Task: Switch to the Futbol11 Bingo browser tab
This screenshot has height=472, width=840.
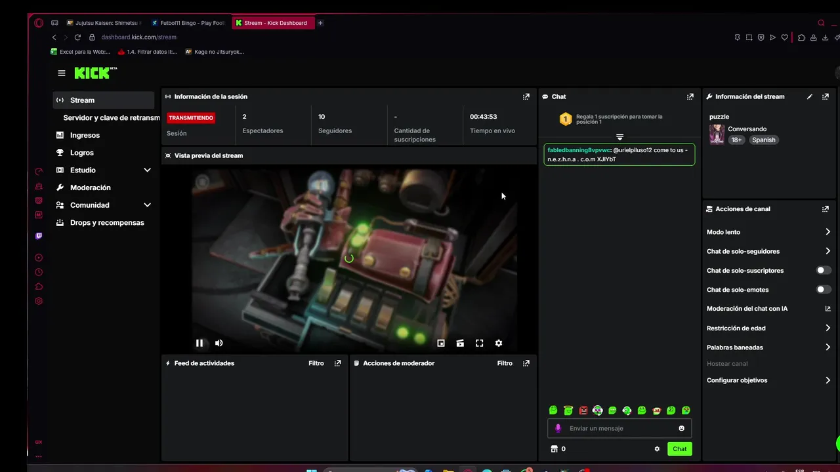Action: click(x=189, y=23)
